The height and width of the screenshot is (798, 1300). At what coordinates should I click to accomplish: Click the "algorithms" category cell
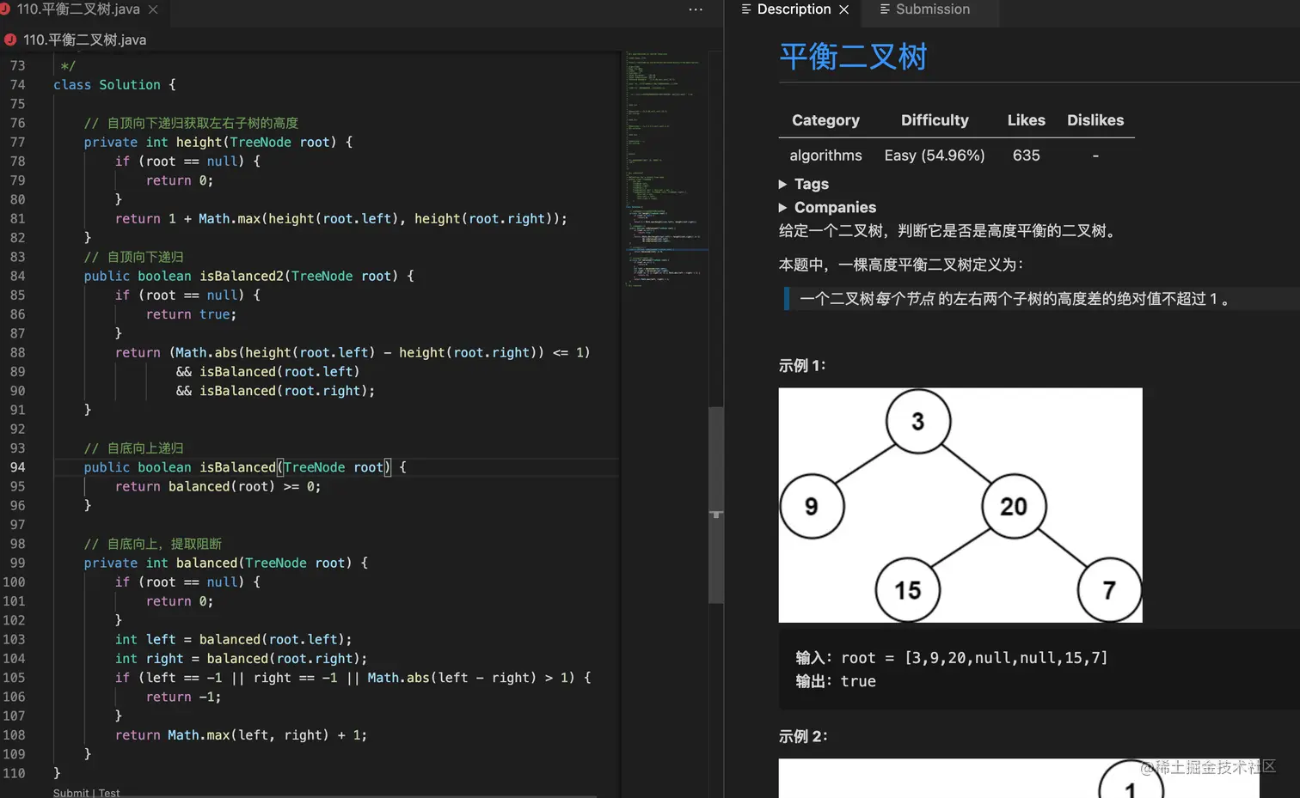pyautogui.click(x=825, y=155)
